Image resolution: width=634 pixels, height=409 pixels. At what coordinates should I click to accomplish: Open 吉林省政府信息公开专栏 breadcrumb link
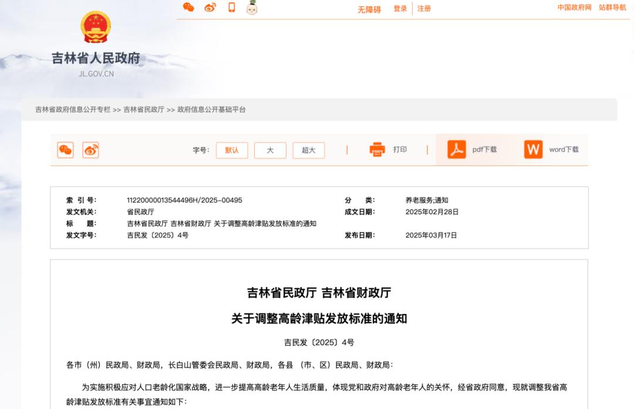point(73,110)
